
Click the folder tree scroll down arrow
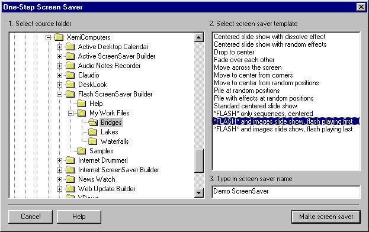tap(199, 193)
